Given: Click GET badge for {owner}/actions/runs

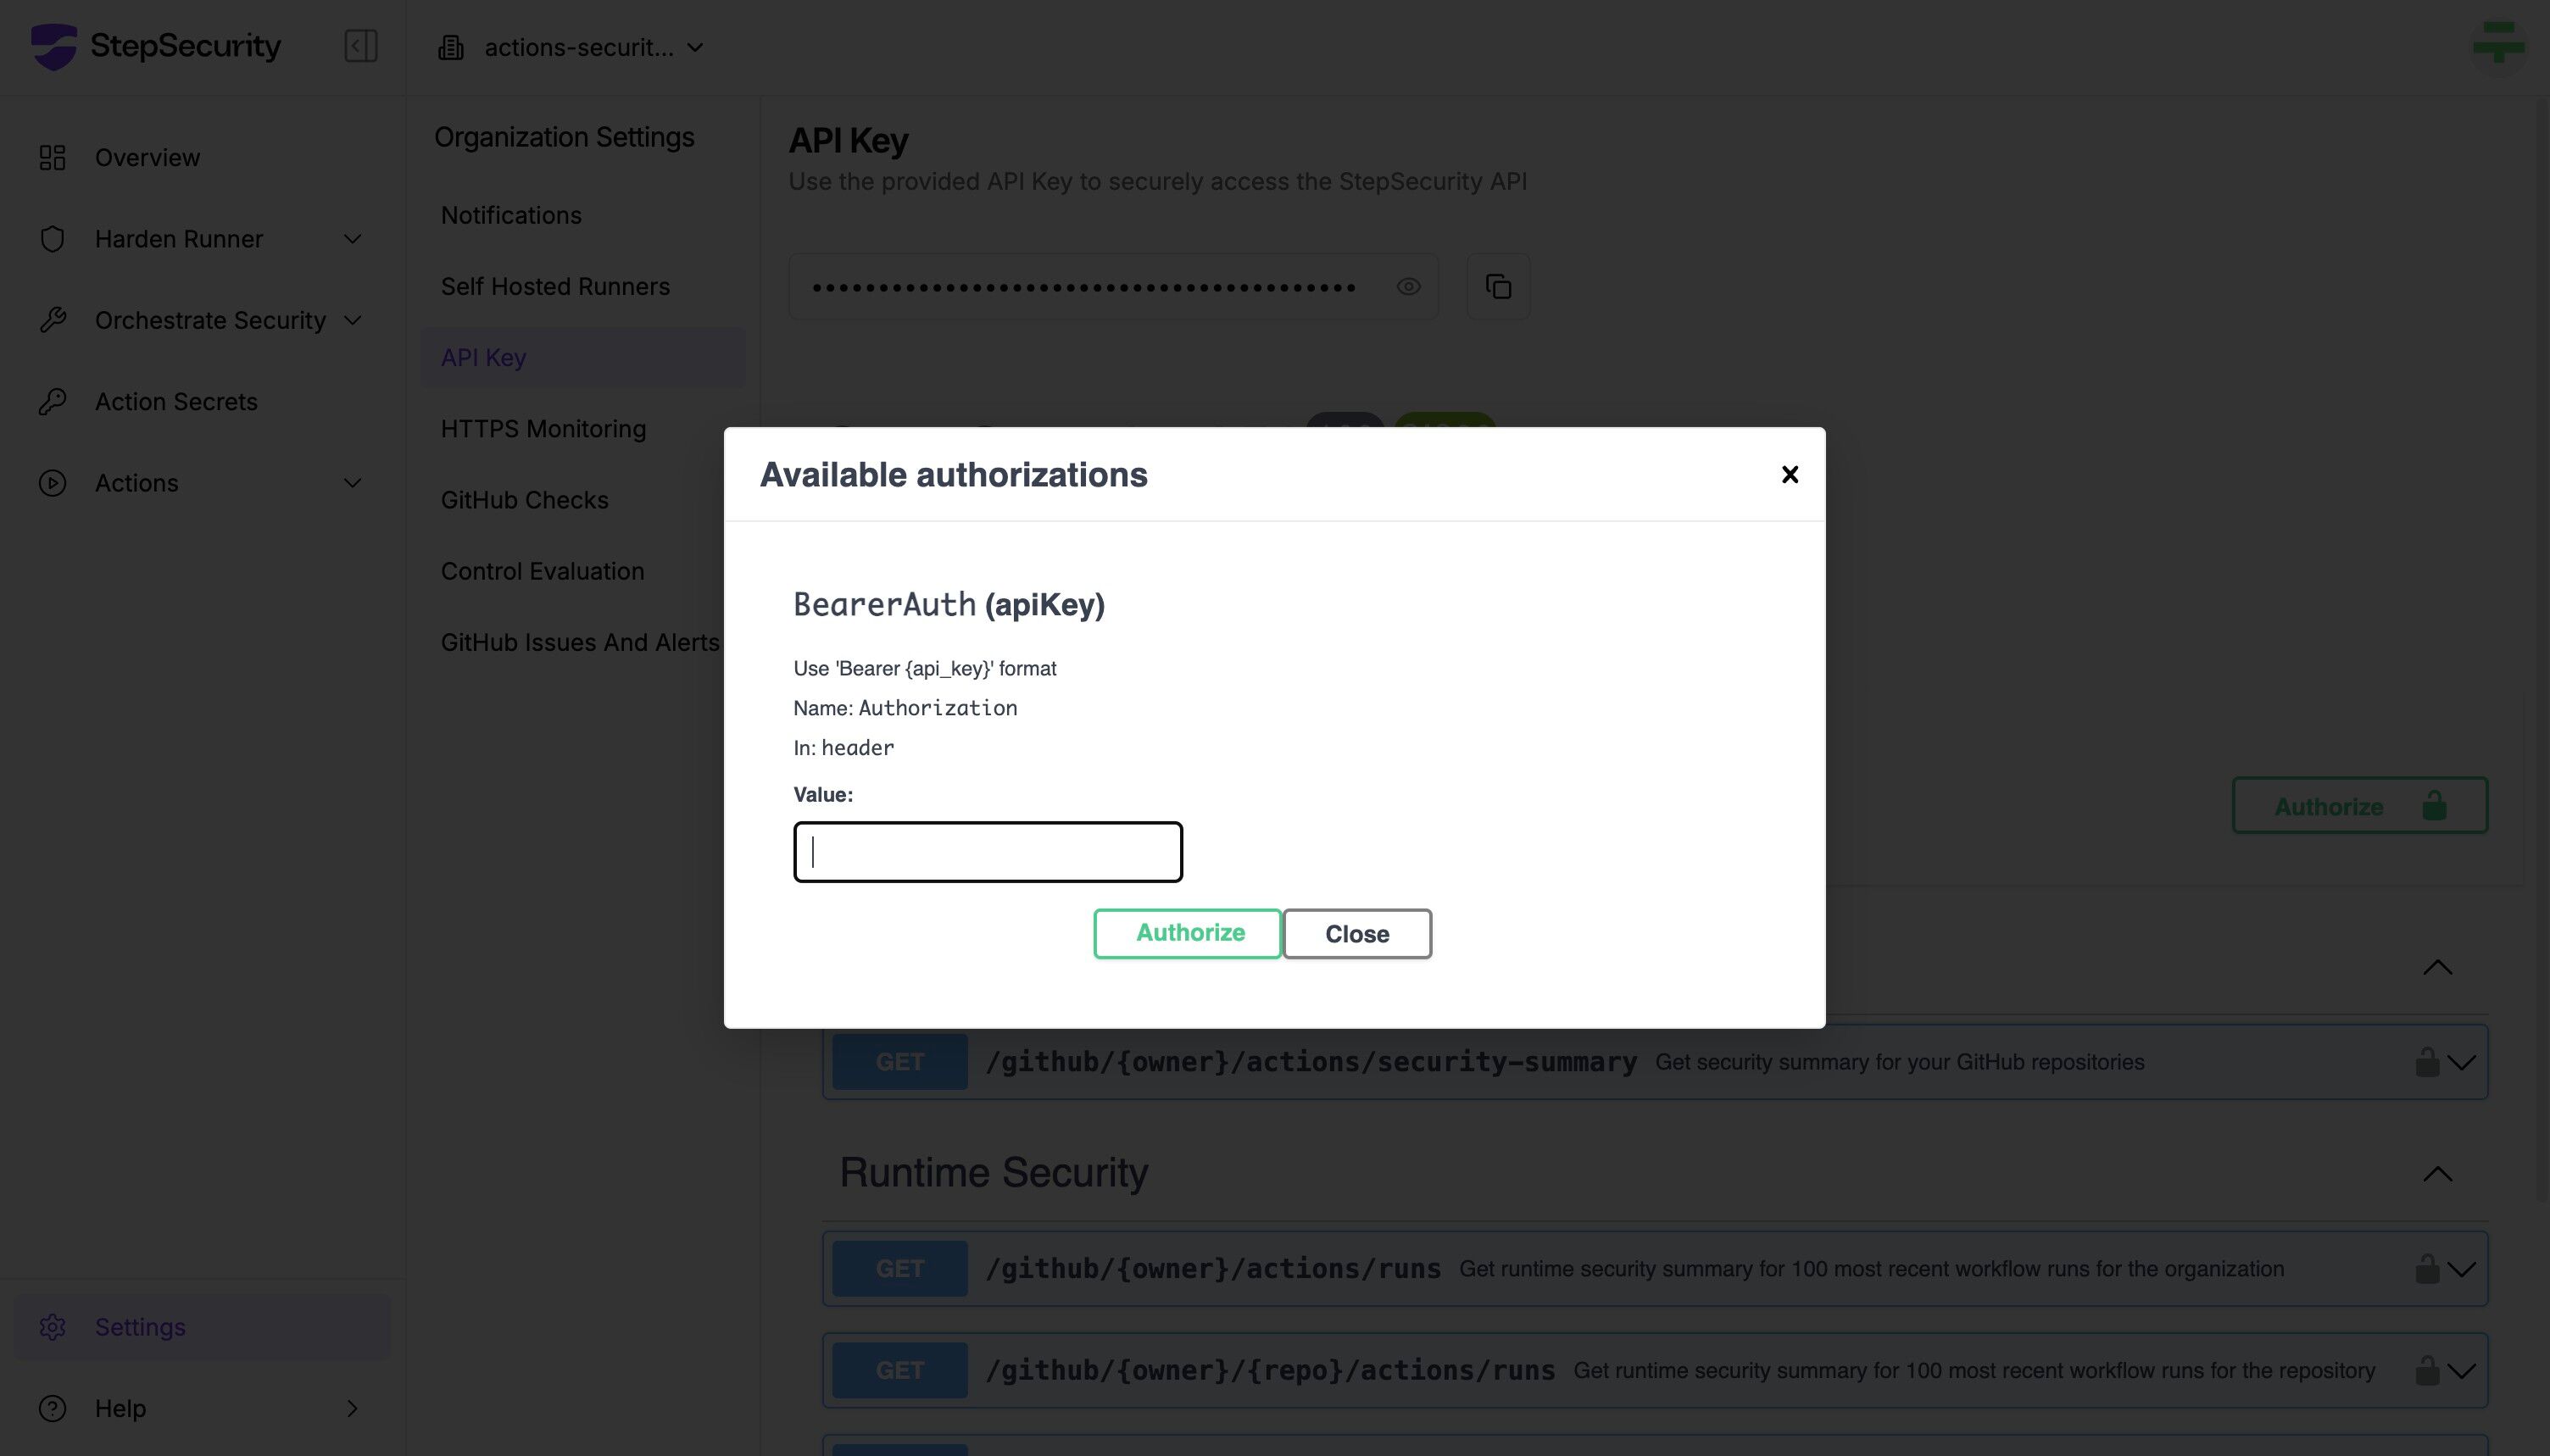Looking at the screenshot, I should pyautogui.click(x=900, y=1268).
